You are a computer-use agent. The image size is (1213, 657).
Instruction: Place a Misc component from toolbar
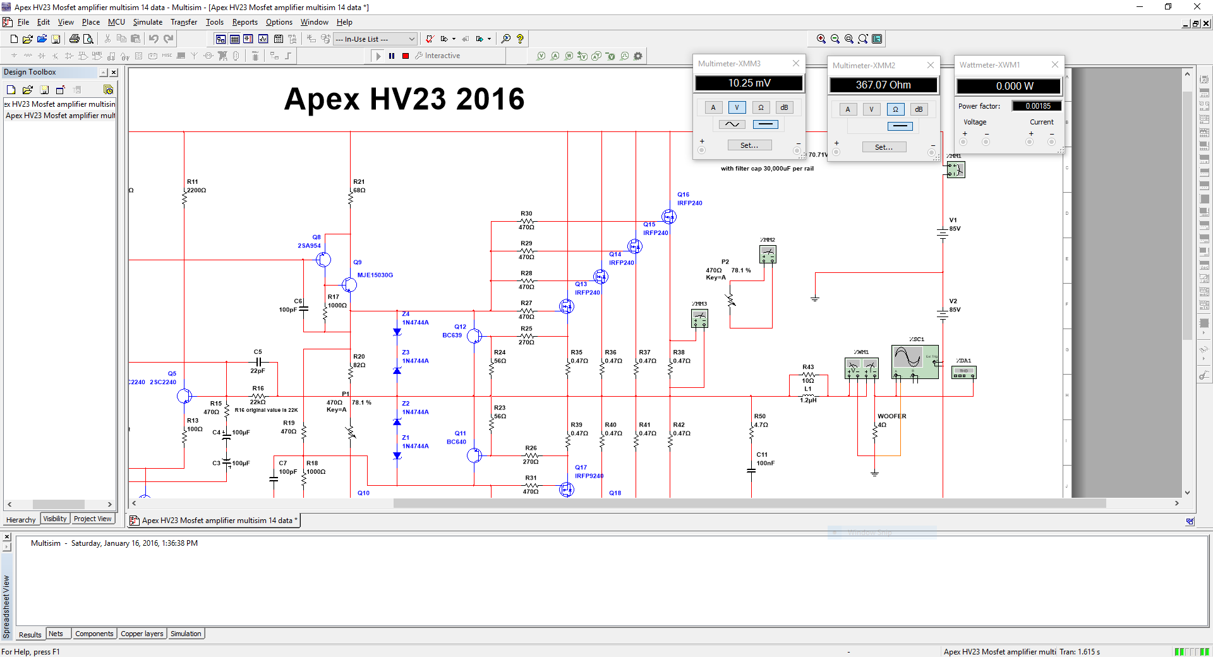(x=167, y=56)
